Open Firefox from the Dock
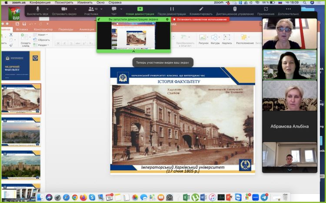 (83, 197)
